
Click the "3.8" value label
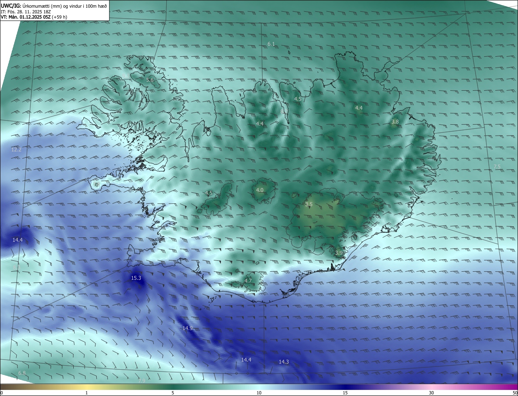[x=395, y=121]
